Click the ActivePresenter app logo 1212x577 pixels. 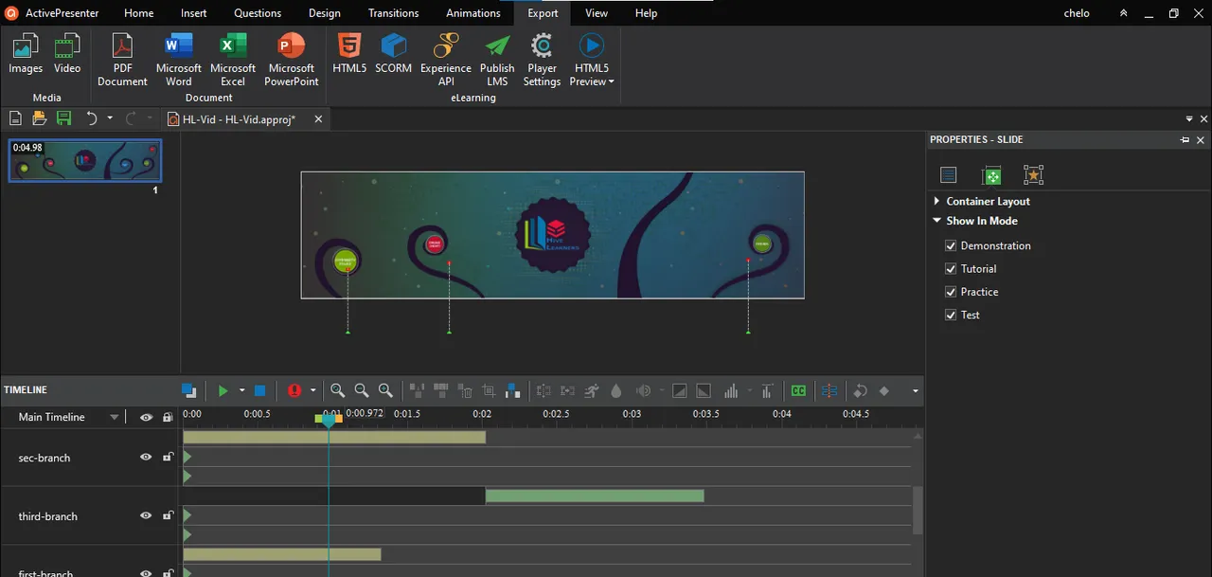(12, 13)
